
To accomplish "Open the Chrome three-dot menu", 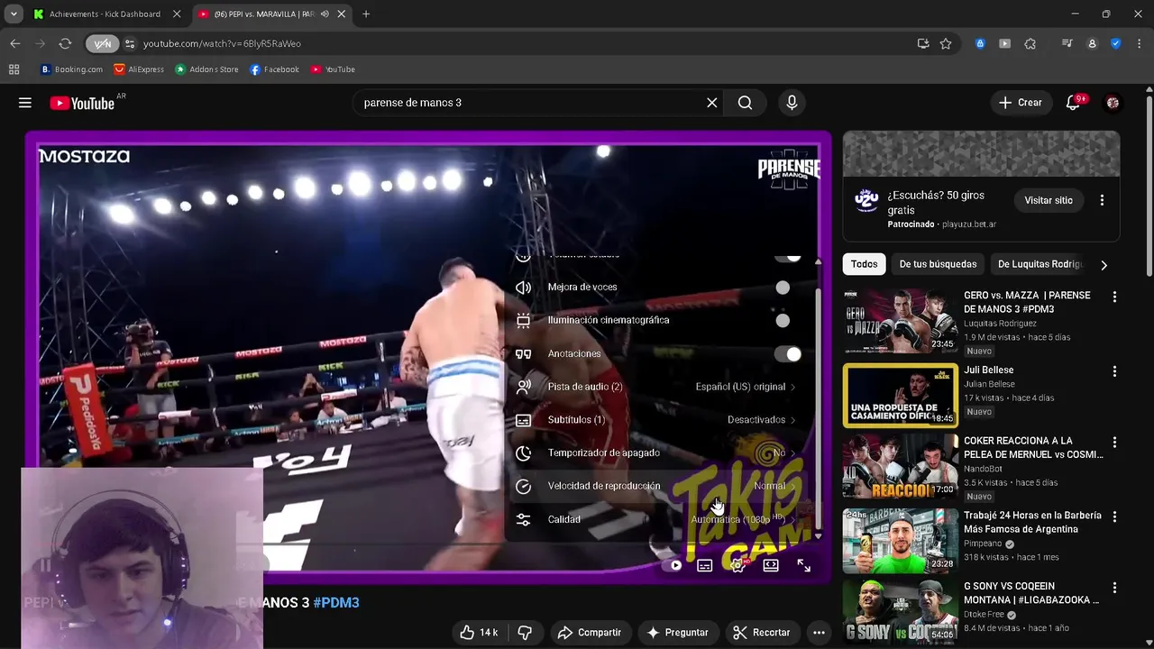I will click(1137, 43).
